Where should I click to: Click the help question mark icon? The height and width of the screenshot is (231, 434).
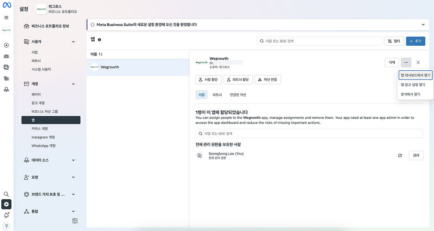[6, 226]
